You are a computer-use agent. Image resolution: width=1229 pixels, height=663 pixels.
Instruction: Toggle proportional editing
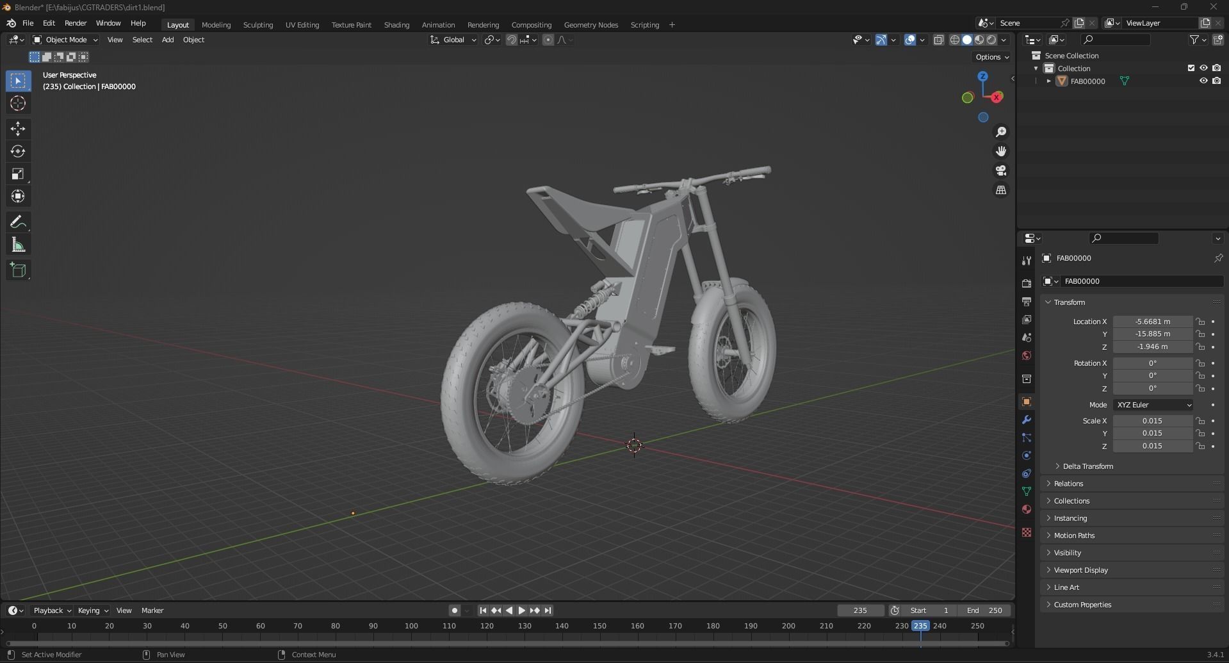point(548,40)
